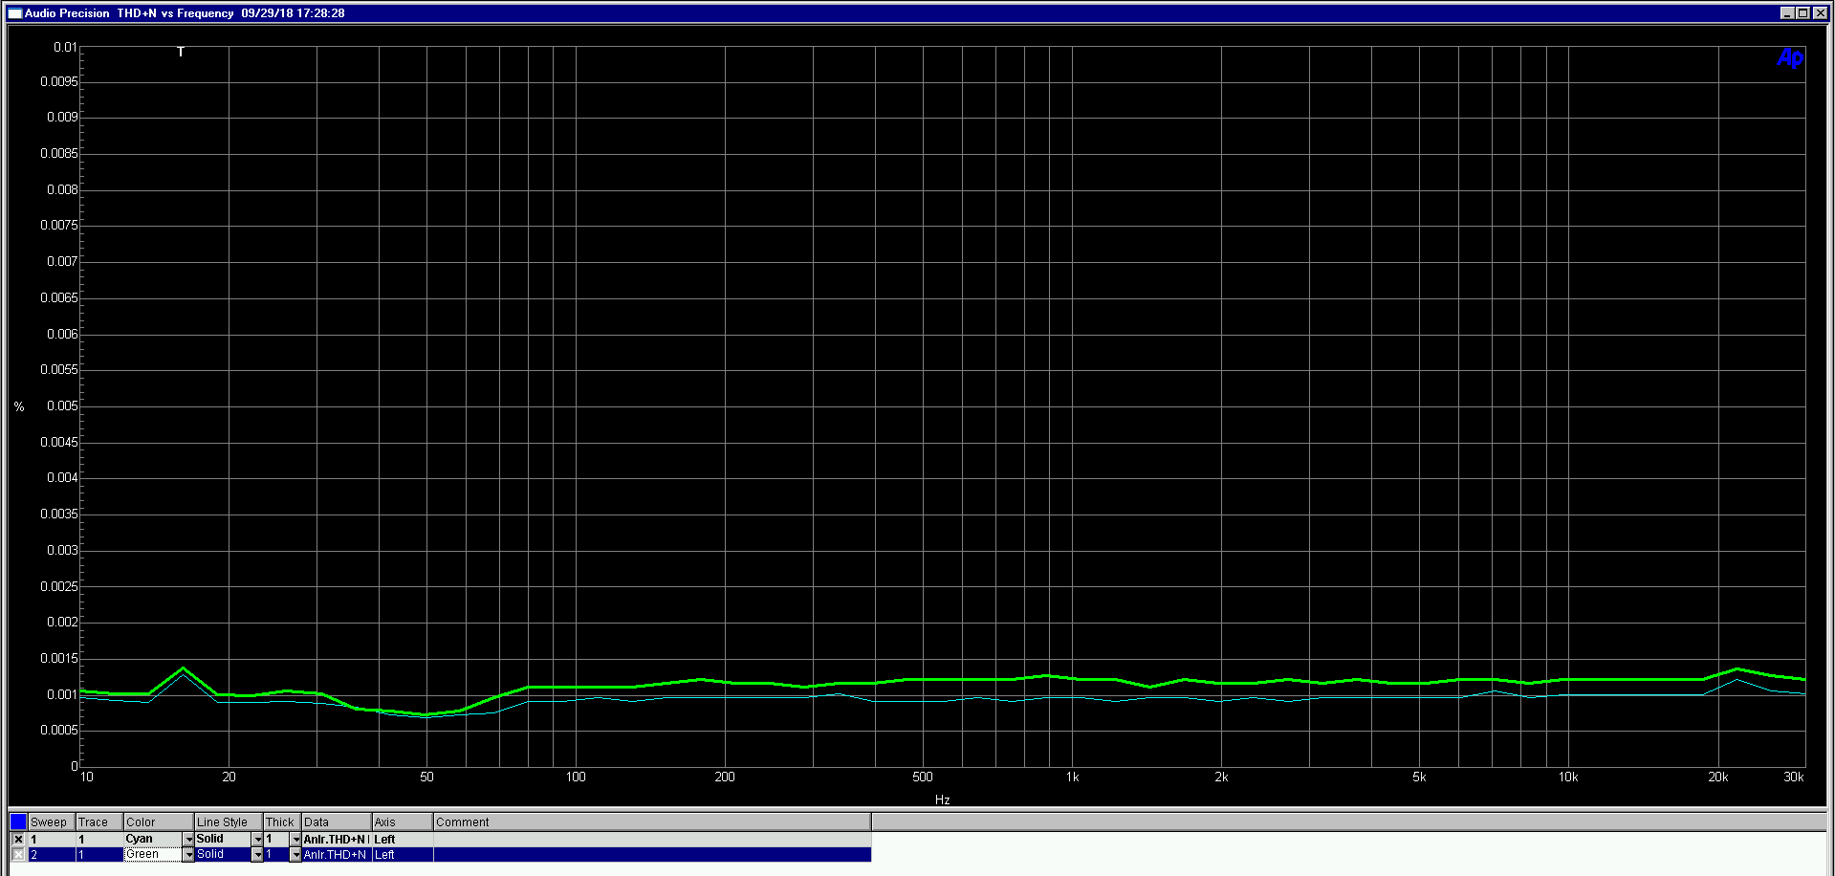Click the Line Style column header
Viewport: 1835px width, 876px height.
click(229, 821)
